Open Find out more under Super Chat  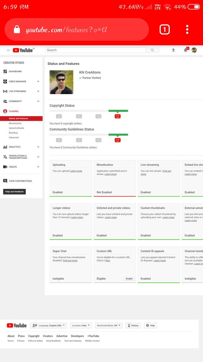click(70, 261)
